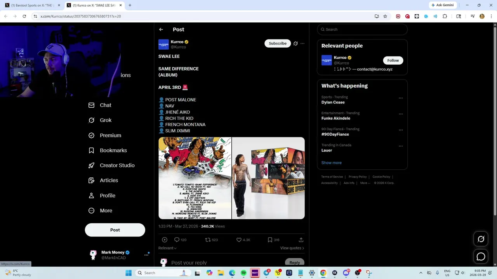Open Creator Studio in the sidebar
This screenshot has width=497, height=279.
[x=111, y=165]
